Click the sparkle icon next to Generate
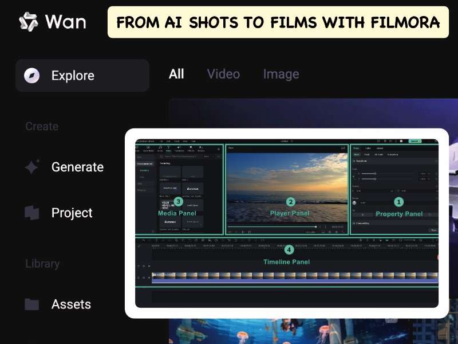This screenshot has height=344, width=458. point(32,167)
